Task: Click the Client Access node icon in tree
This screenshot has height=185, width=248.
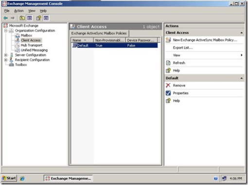Action: point(17,40)
